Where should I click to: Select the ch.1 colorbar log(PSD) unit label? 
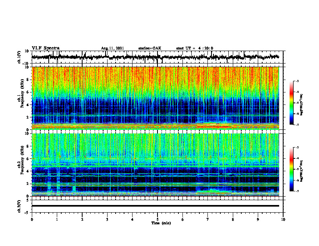[302, 105]
